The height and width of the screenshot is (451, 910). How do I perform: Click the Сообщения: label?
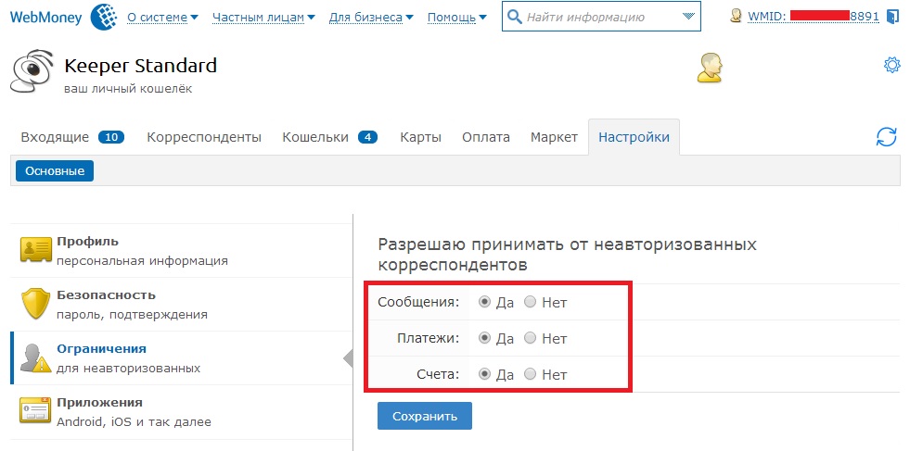418,302
